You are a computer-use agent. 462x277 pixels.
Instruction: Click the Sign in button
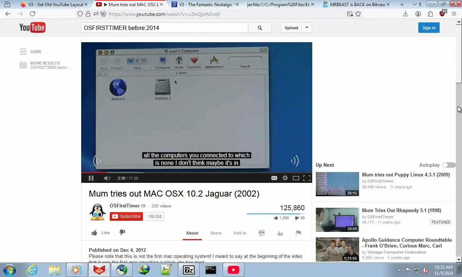[429, 28]
